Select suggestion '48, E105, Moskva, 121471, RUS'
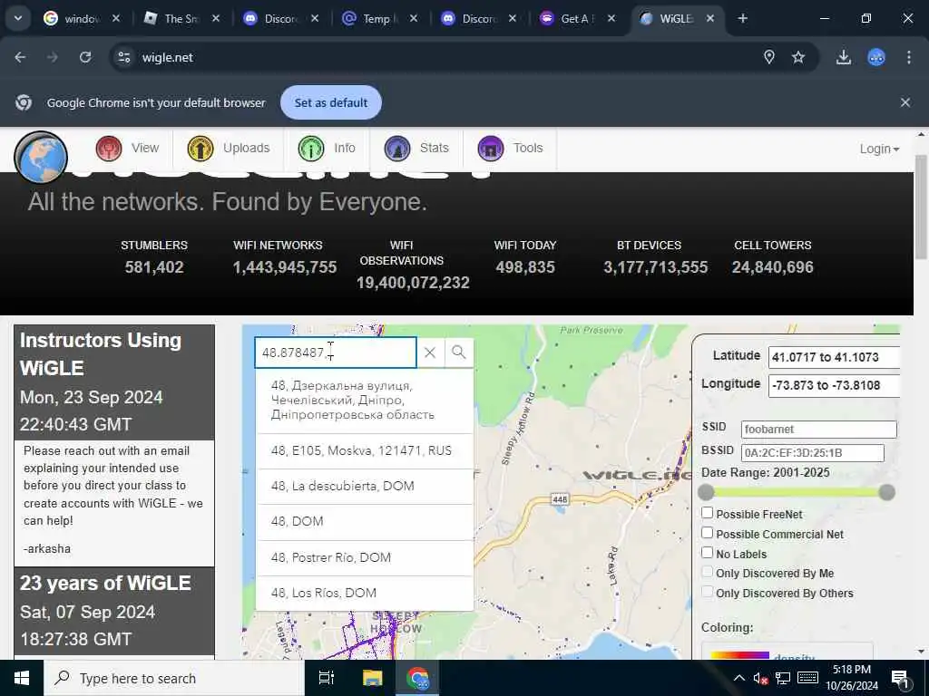The width and height of the screenshot is (929, 696). coord(365,451)
